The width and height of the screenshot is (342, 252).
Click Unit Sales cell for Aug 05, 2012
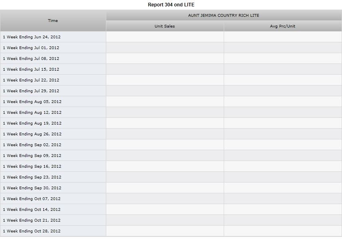165,101
